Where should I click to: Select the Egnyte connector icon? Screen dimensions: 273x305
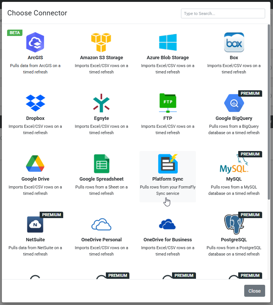(x=101, y=103)
